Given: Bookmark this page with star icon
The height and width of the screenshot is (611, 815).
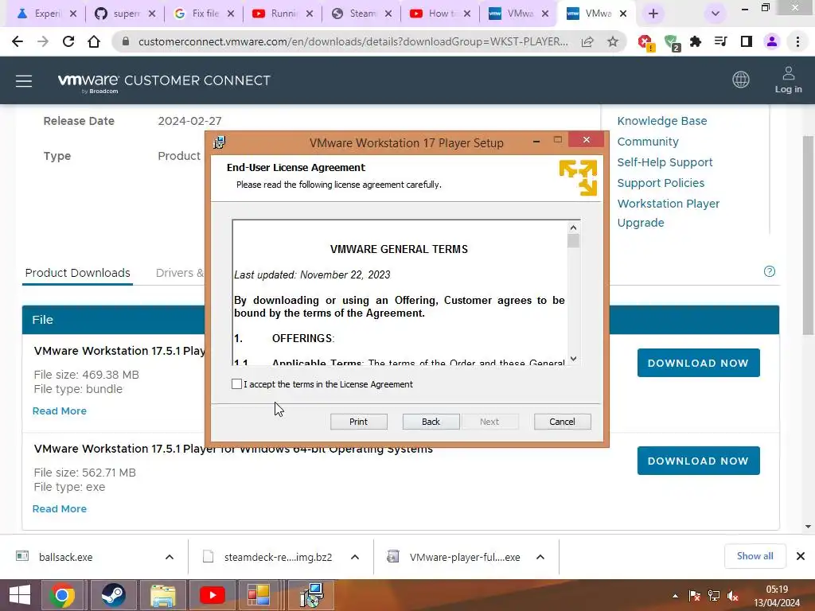Looking at the screenshot, I should 613,41.
